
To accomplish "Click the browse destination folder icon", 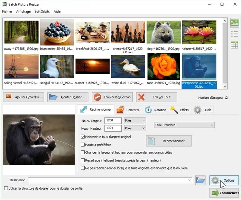I will (x=201, y=180).
